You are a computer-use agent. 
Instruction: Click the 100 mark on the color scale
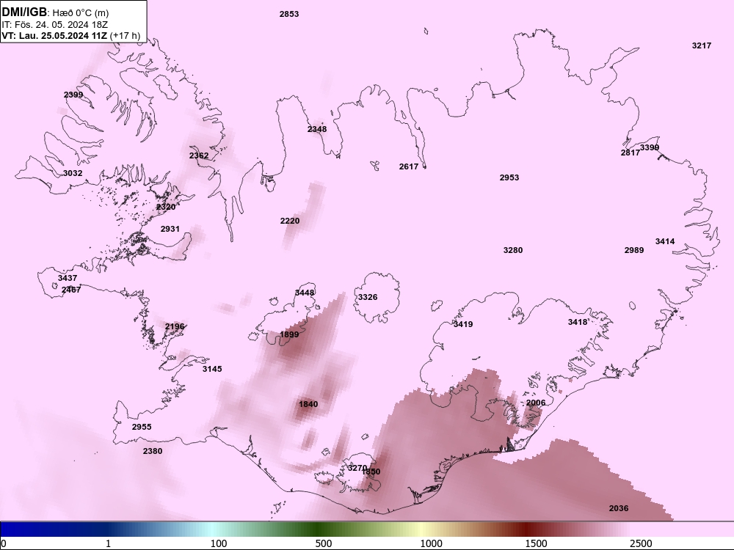(219, 544)
